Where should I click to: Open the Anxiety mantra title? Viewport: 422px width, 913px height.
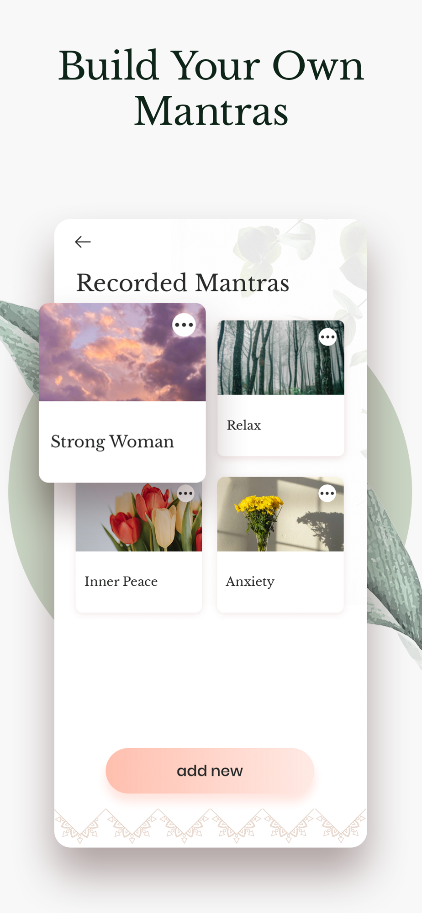250,582
